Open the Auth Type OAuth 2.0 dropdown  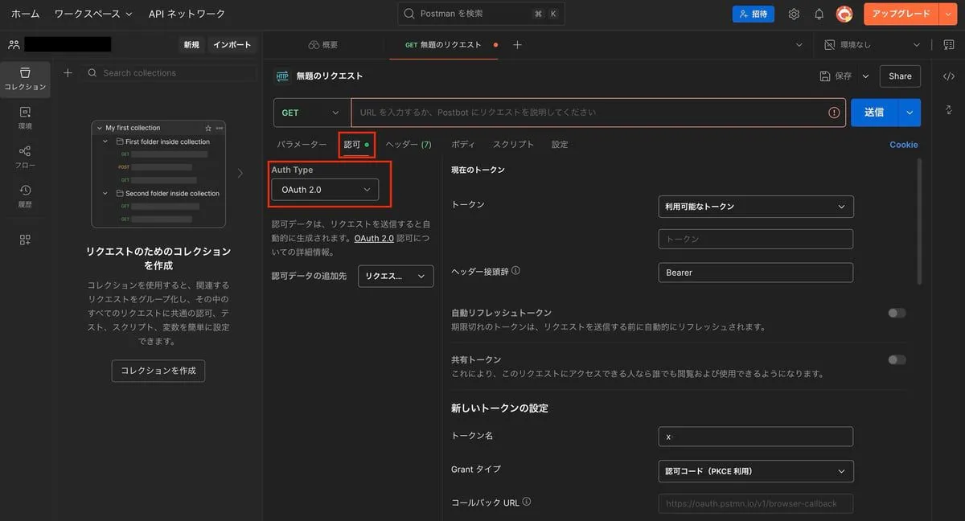pyautogui.click(x=325, y=190)
